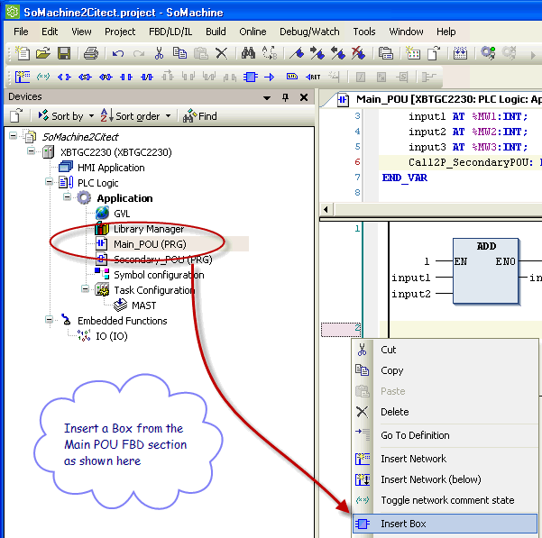Image resolution: width=542 pixels, height=538 pixels.
Task: Open the Edit menu
Action: click(x=50, y=32)
